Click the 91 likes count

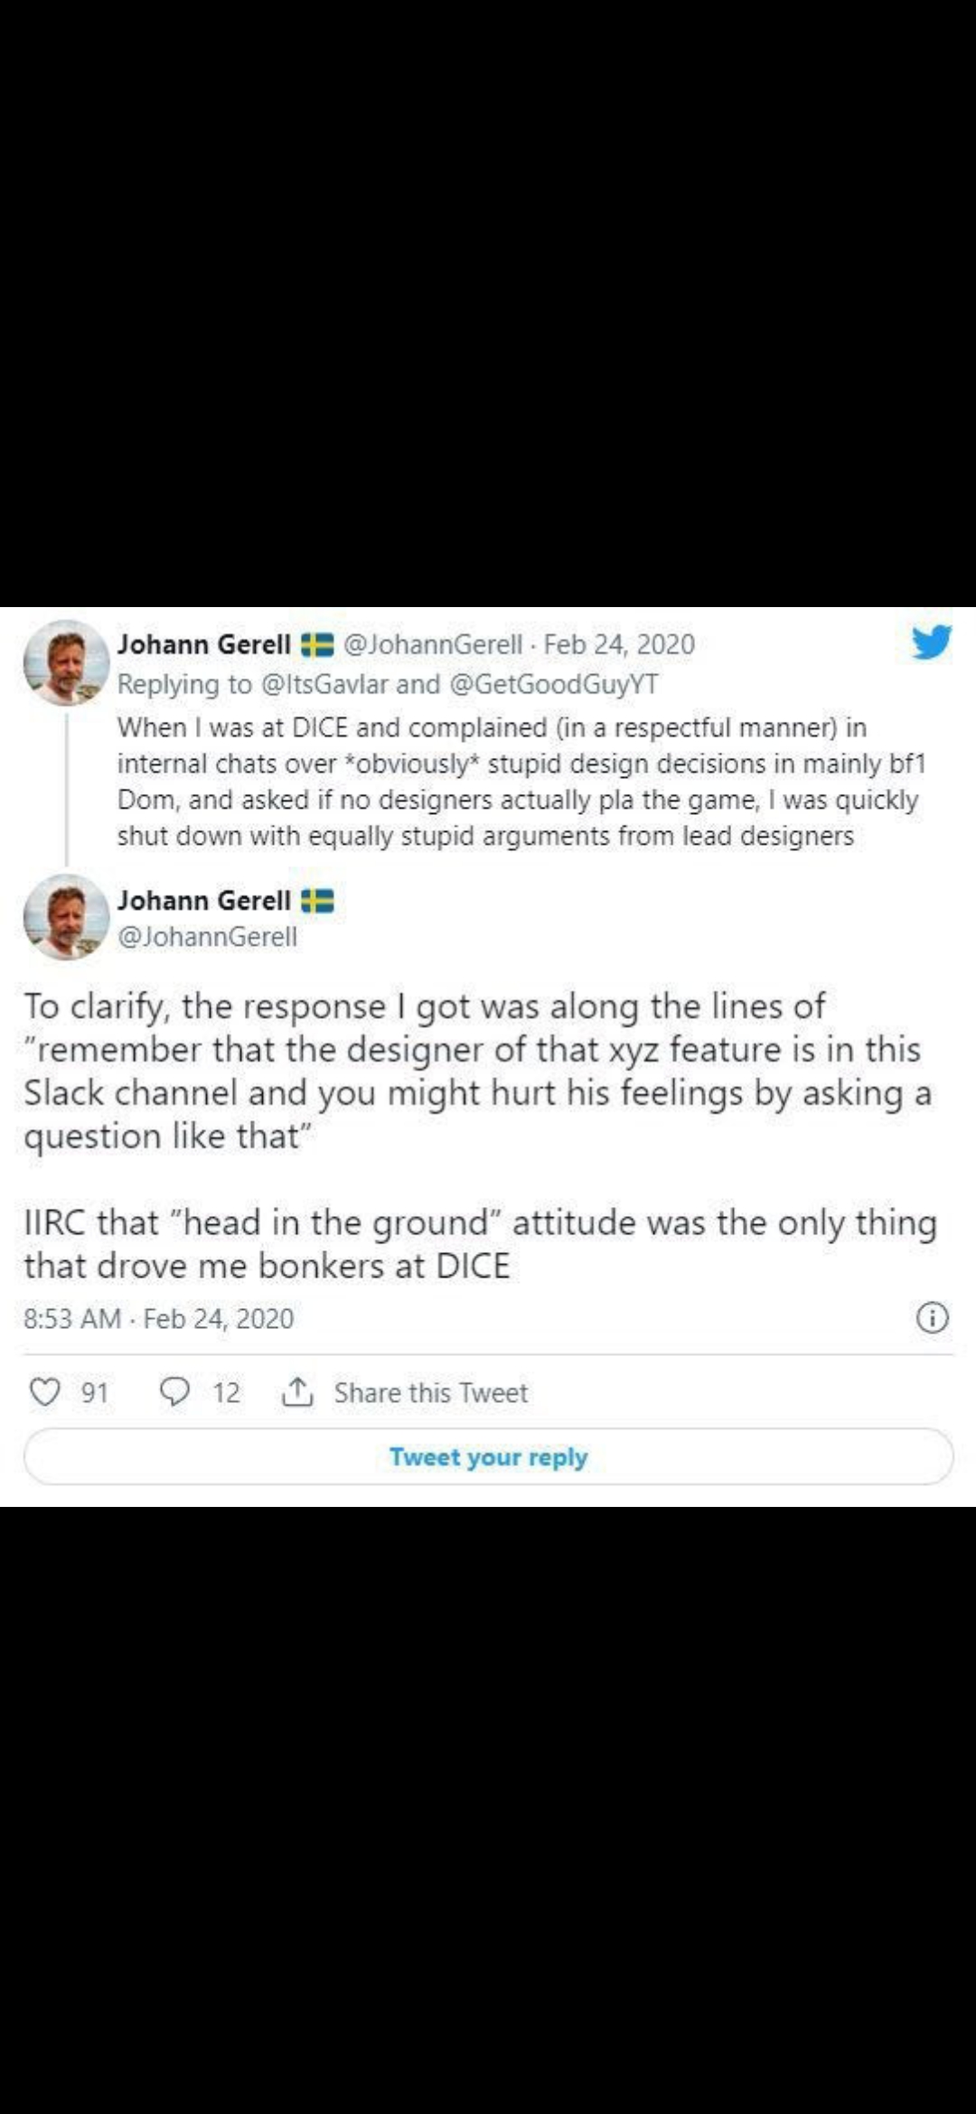[95, 1392]
